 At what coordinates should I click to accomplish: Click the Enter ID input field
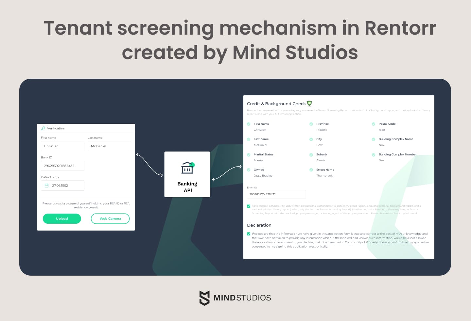(x=276, y=194)
